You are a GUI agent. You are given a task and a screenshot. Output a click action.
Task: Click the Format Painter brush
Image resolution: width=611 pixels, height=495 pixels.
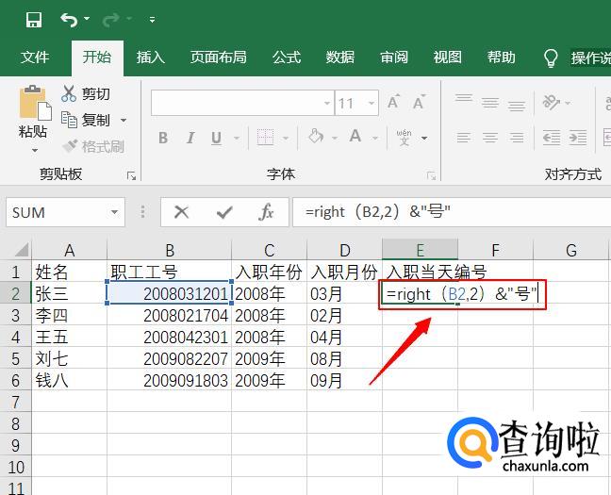click(70, 146)
